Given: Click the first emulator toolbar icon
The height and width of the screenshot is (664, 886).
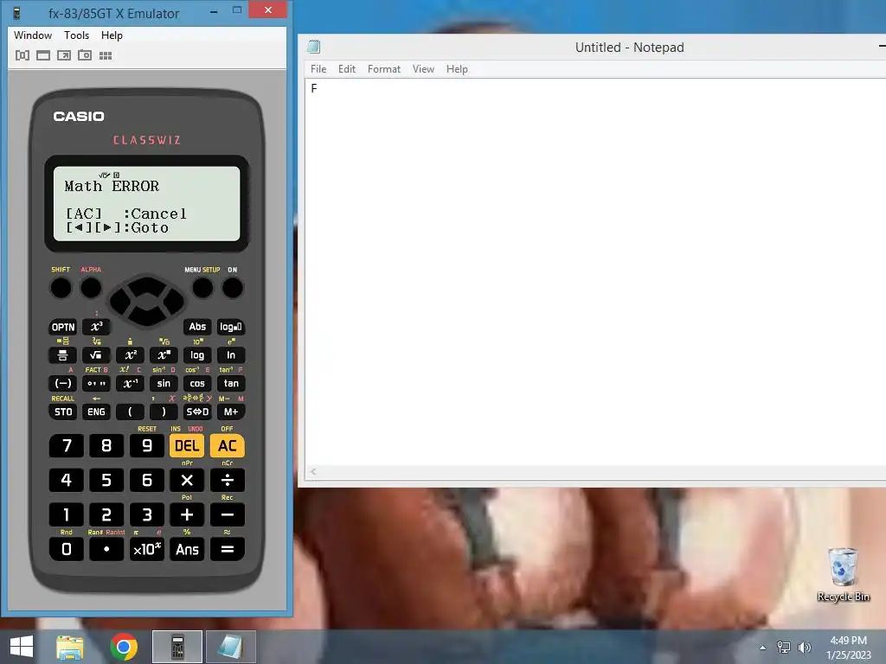Looking at the screenshot, I should pos(22,55).
